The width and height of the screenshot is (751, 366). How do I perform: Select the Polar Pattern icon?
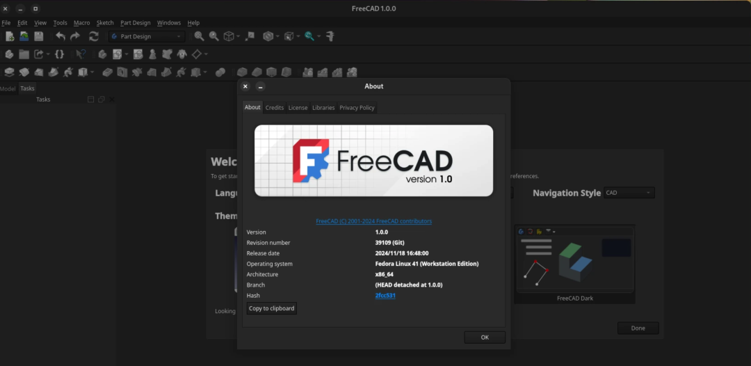coord(337,72)
